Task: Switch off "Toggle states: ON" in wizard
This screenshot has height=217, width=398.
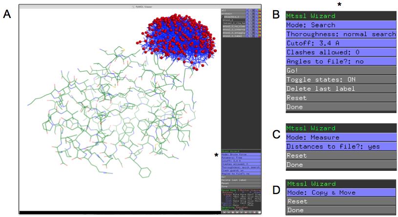Action: 340,79
